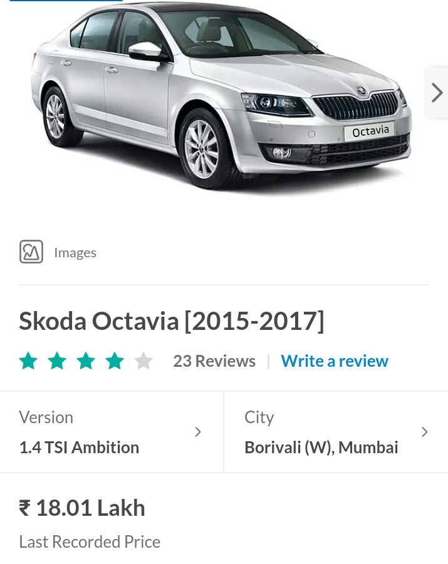
Task: Rate with the first star
Action: pyautogui.click(x=28, y=361)
